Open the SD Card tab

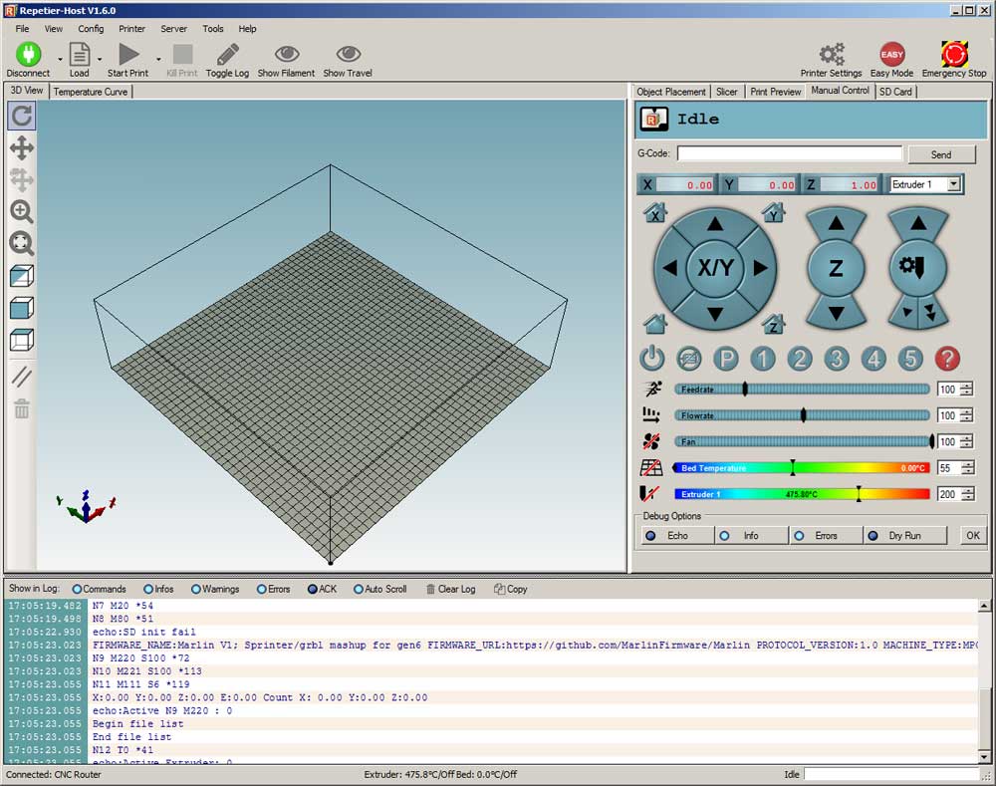pos(895,92)
